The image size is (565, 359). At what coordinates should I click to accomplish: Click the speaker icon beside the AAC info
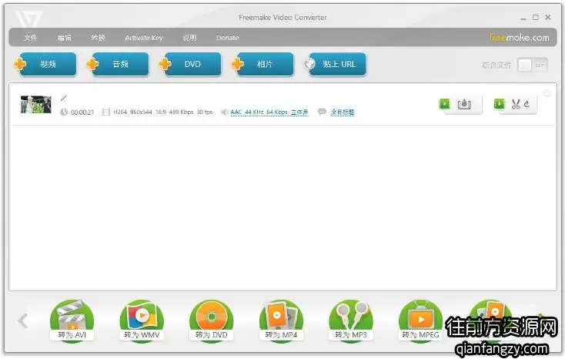tap(224, 112)
